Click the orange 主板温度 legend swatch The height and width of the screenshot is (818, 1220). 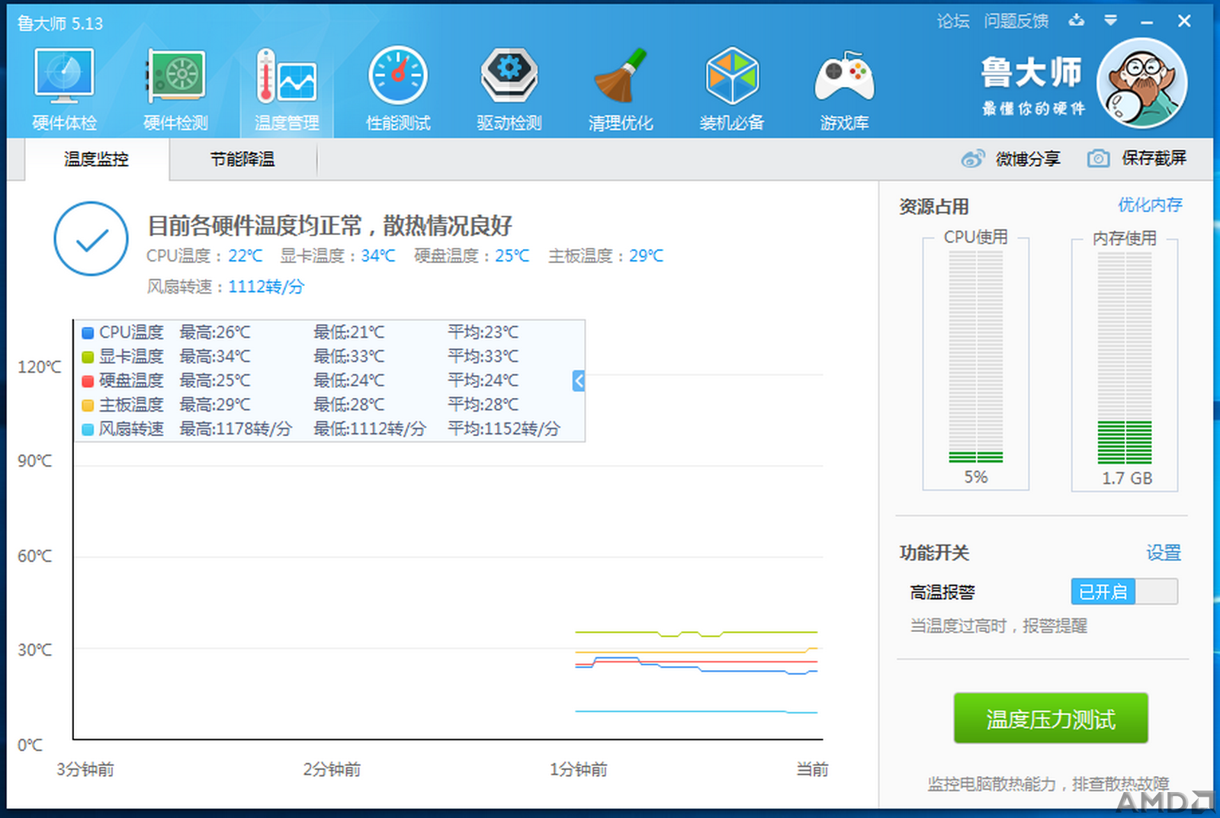pos(88,406)
